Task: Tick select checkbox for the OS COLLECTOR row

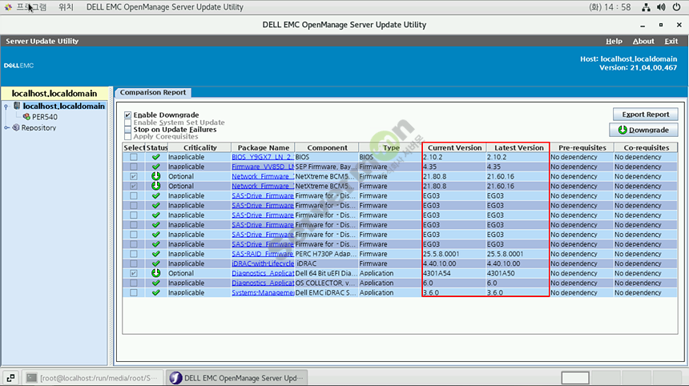Action: (x=134, y=283)
